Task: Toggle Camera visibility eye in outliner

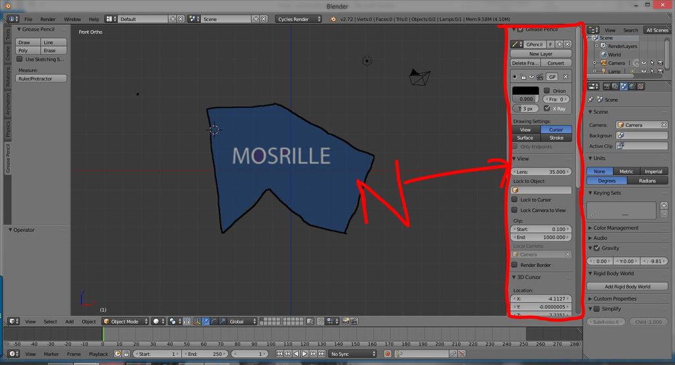Action: click(x=643, y=63)
